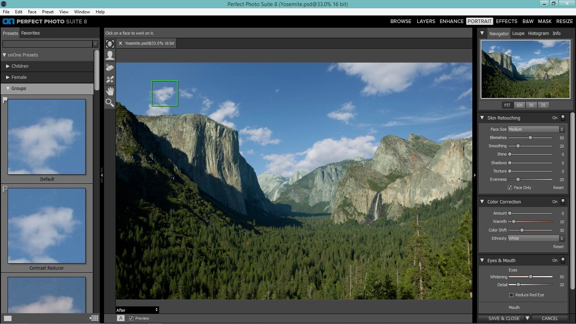Adjust the Blemishes slider
Screen dimensions: 576x324
pyautogui.click(x=530, y=138)
